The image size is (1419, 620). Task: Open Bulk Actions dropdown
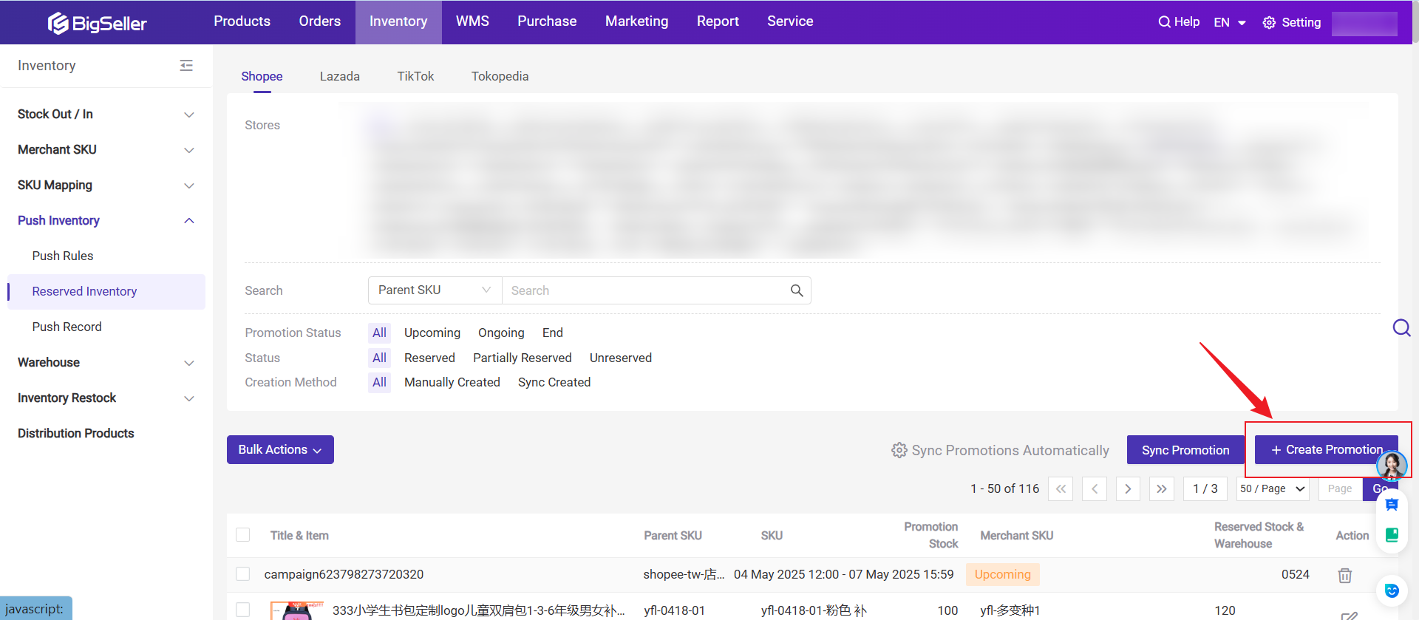point(280,450)
